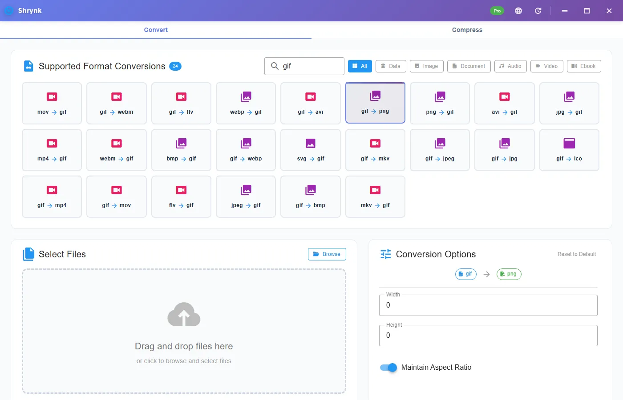Choose gif to avi conversion card

coord(311,103)
